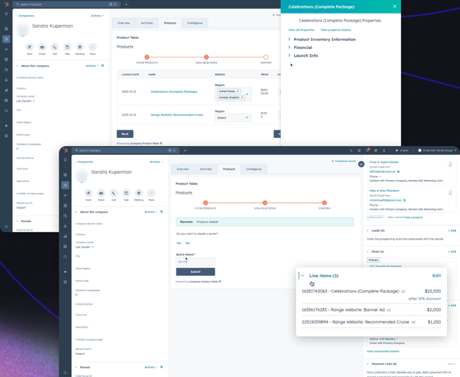This screenshot has height=377, width=460.
Task: Click the megaphone Marketing icon in front window sidebar
Action: coord(65,195)
